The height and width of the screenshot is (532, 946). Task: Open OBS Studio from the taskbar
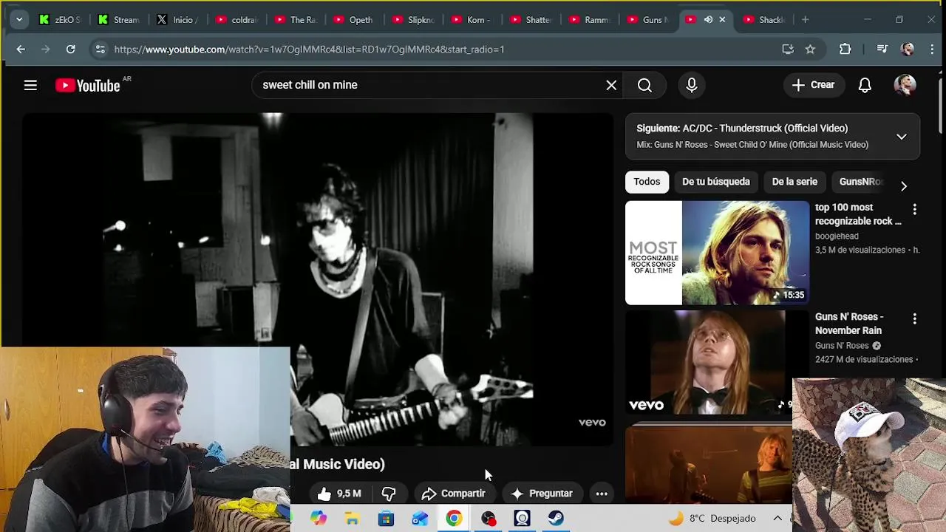pos(489,519)
